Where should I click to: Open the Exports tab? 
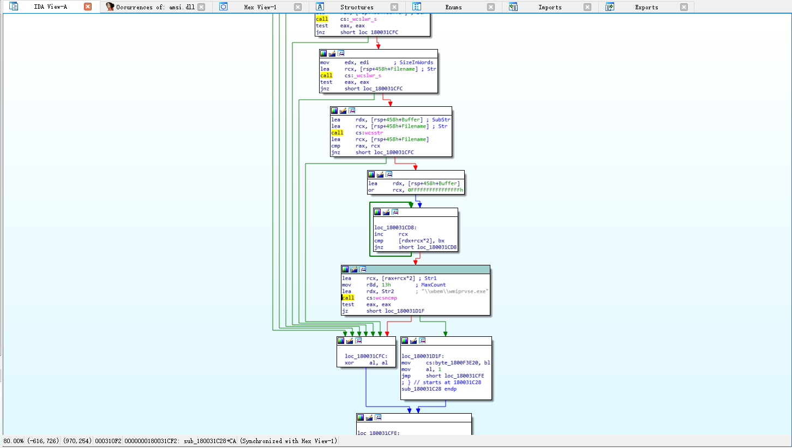click(x=646, y=7)
